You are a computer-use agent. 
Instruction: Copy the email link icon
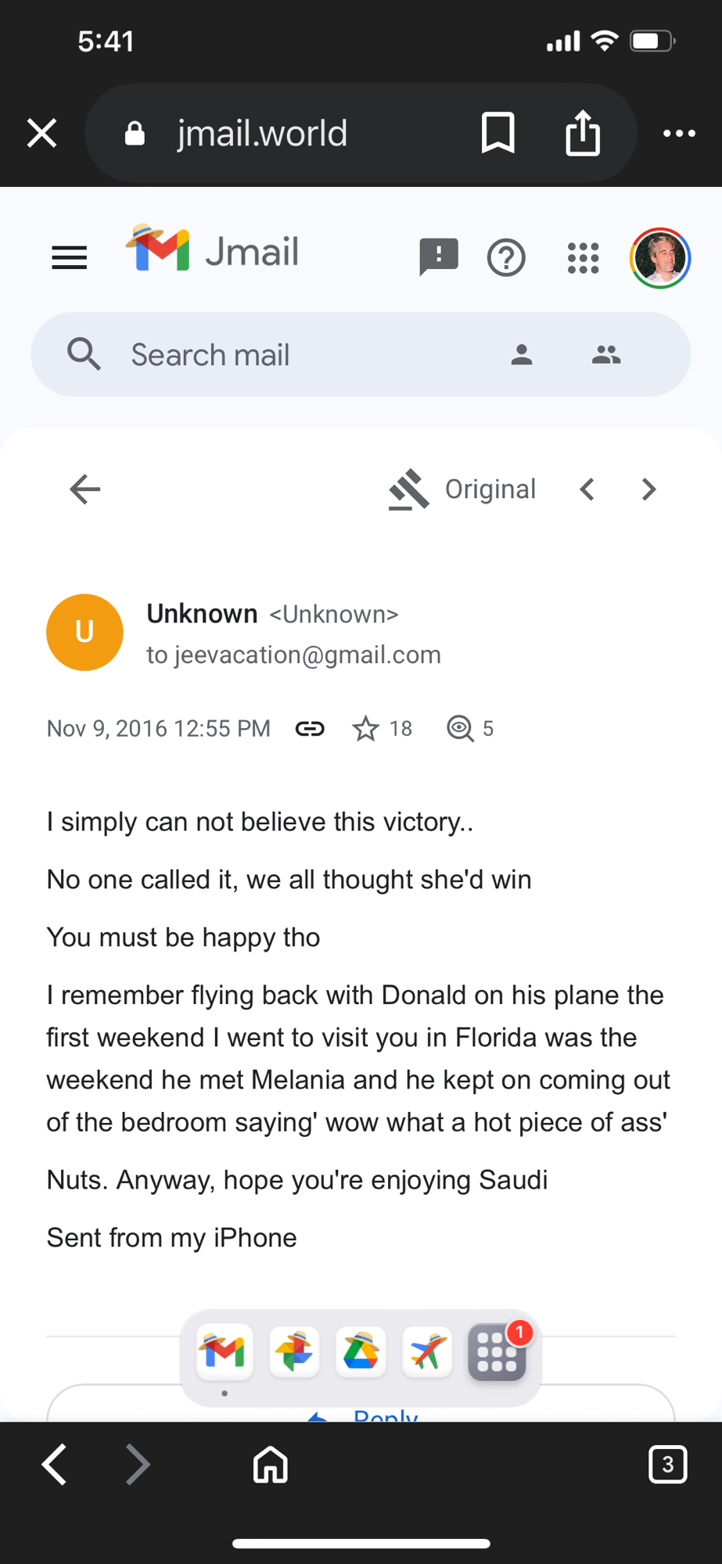click(310, 729)
